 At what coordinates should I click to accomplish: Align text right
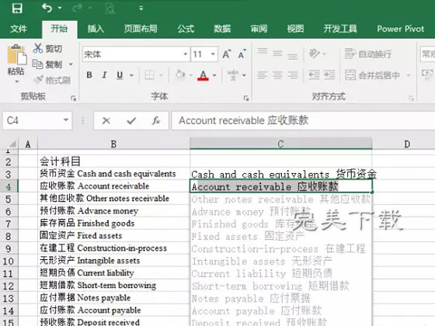click(x=292, y=75)
